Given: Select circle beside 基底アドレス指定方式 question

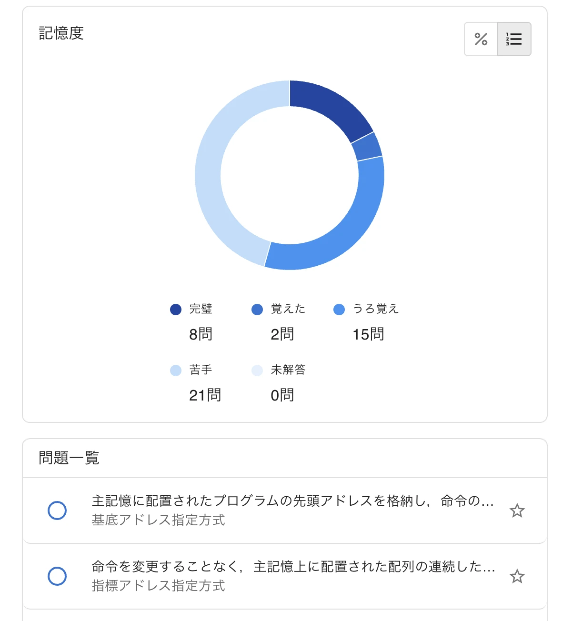Looking at the screenshot, I should pyautogui.click(x=57, y=511).
